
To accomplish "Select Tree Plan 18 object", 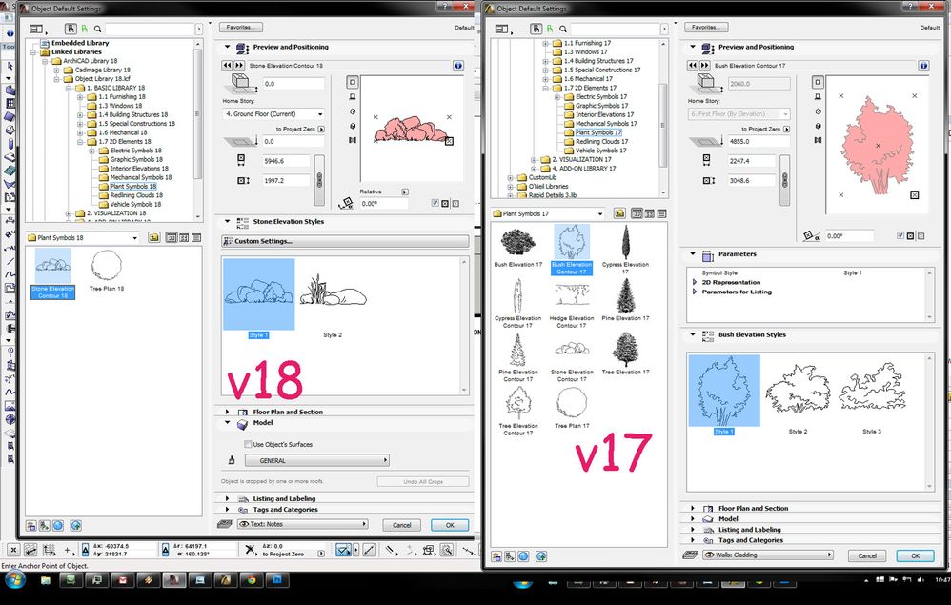I will [106, 271].
